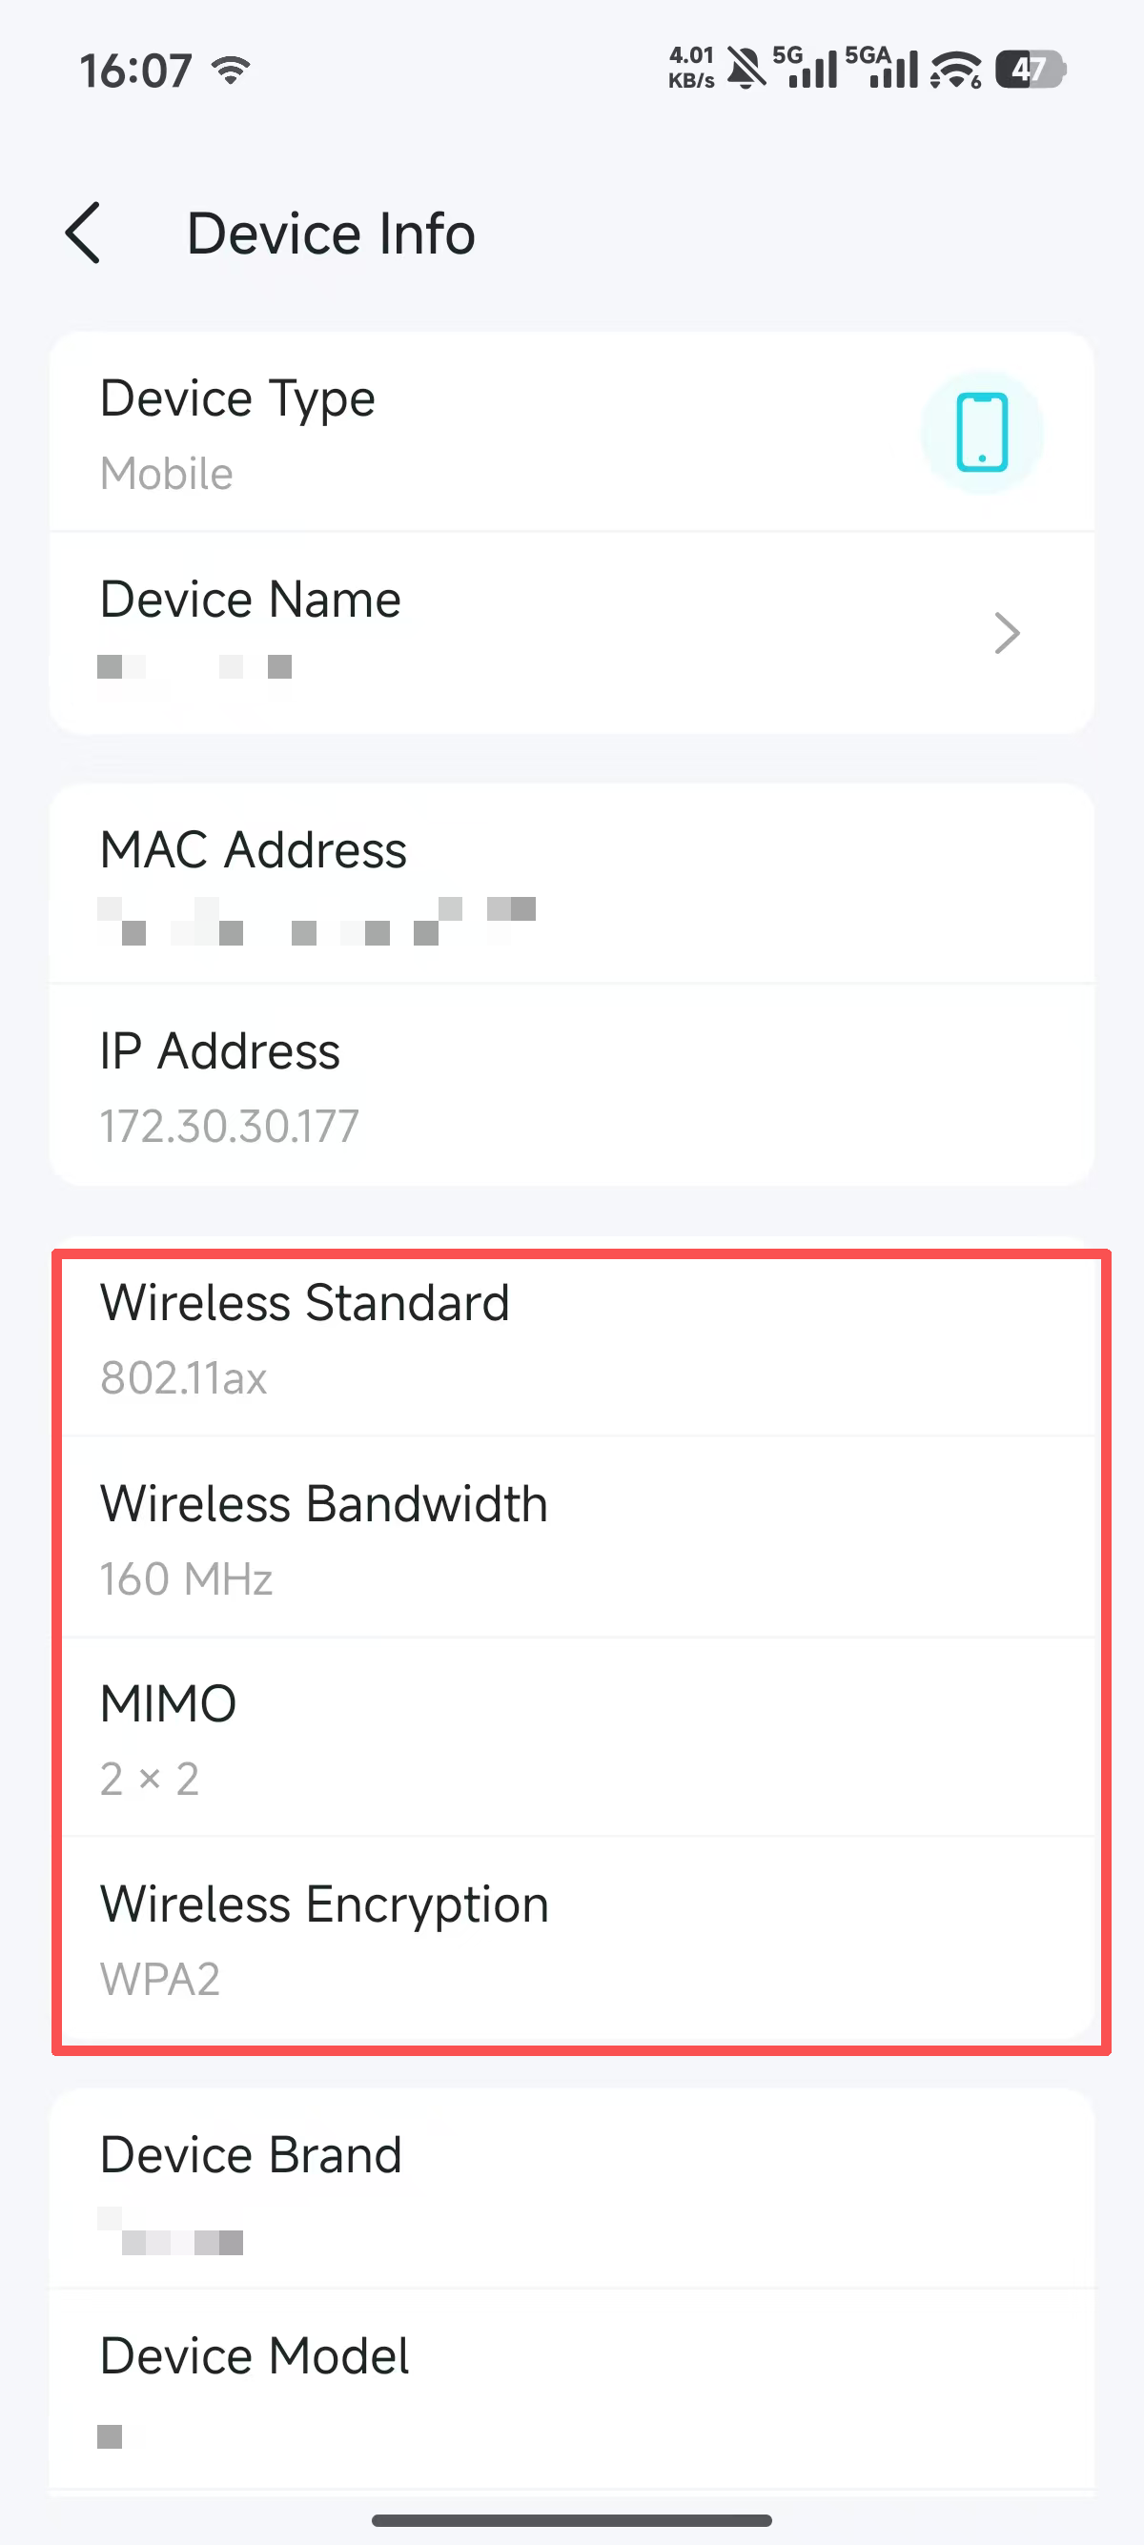Open Device Name chevron arrow
Viewport: 1144px width, 2545px height.
1006,633
